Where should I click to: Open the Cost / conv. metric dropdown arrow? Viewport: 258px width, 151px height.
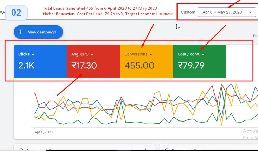point(203,54)
